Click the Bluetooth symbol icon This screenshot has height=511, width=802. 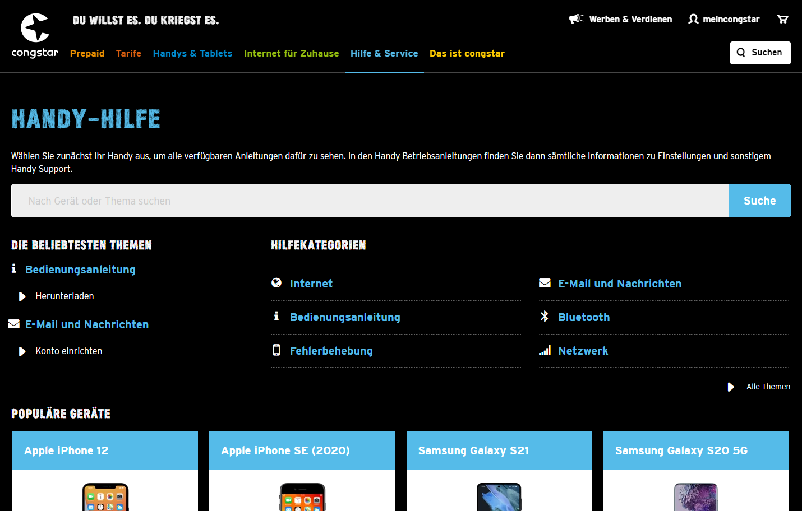(544, 317)
